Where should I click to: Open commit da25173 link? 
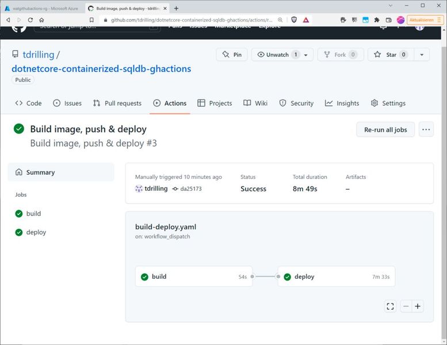click(x=190, y=189)
